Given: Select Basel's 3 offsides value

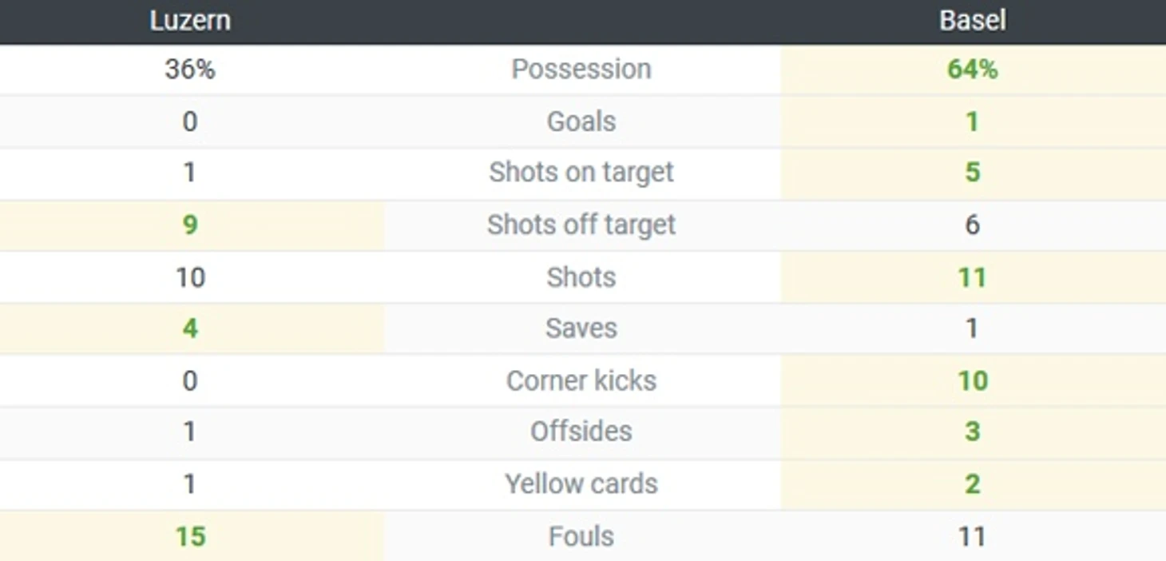Looking at the screenshot, I should click(972, 432).
